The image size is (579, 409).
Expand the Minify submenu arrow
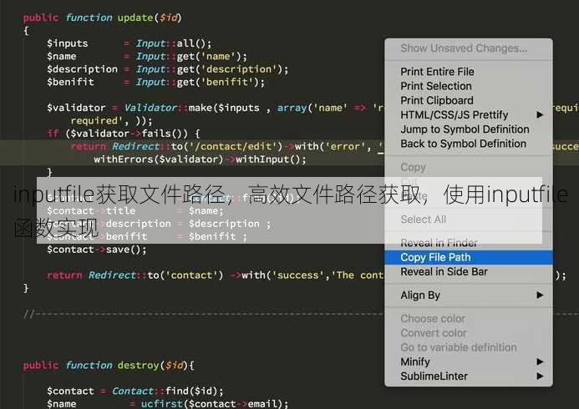tap(540, 361)
